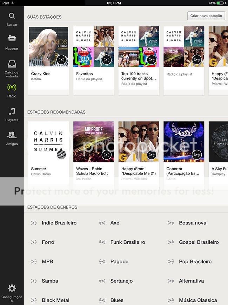The image size is (228, 305).
Task: Tap radio icon beside Pagode
Action: pyautogui.click(x=102, y=261)
